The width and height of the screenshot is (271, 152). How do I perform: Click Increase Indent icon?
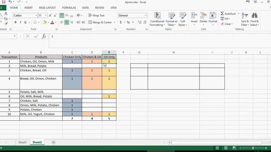[x=83, y=22]
